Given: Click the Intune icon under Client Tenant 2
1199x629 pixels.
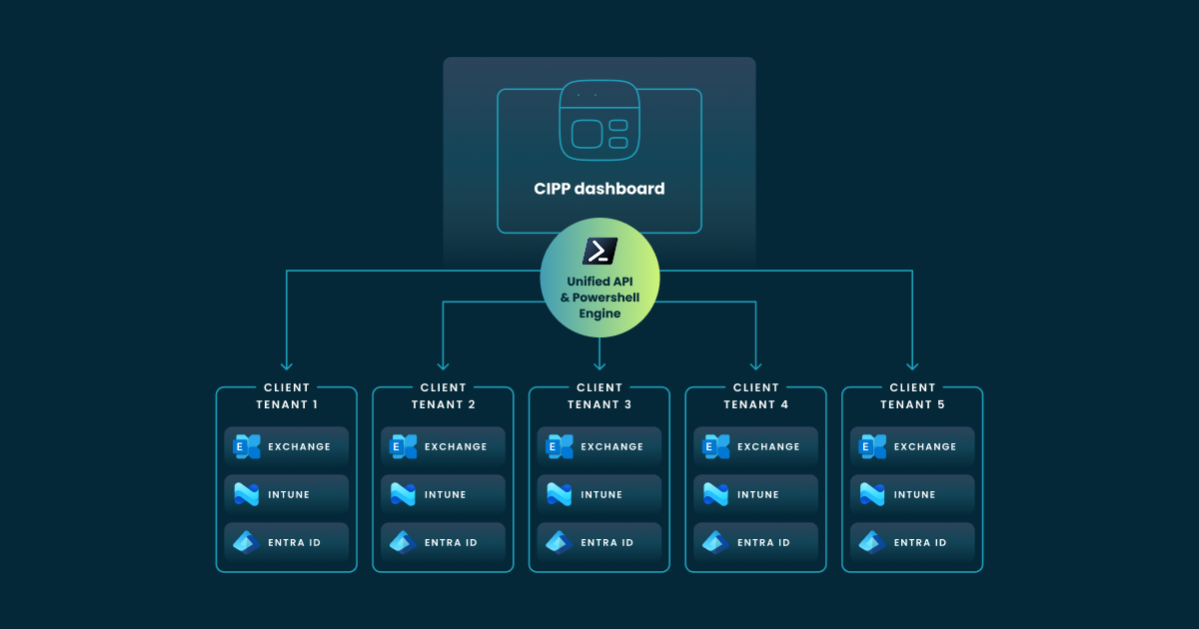Looking at the screenshot, I should coord(400,494).
